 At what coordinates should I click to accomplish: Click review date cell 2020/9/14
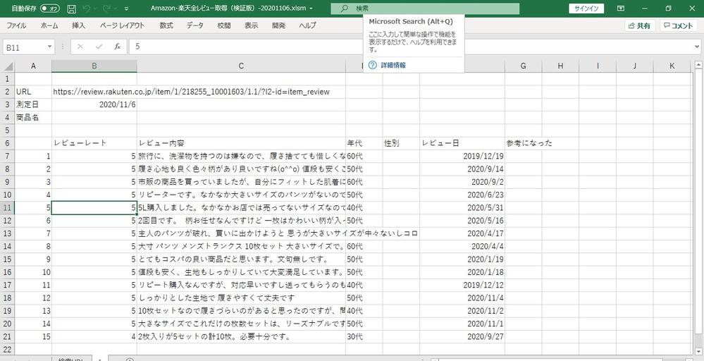(x=462, y=169)
